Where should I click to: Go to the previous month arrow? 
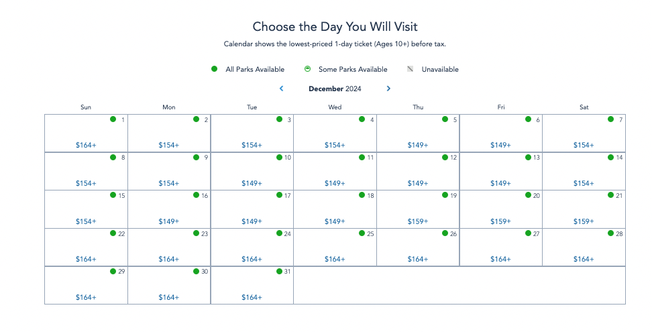[x=281, y=89]
